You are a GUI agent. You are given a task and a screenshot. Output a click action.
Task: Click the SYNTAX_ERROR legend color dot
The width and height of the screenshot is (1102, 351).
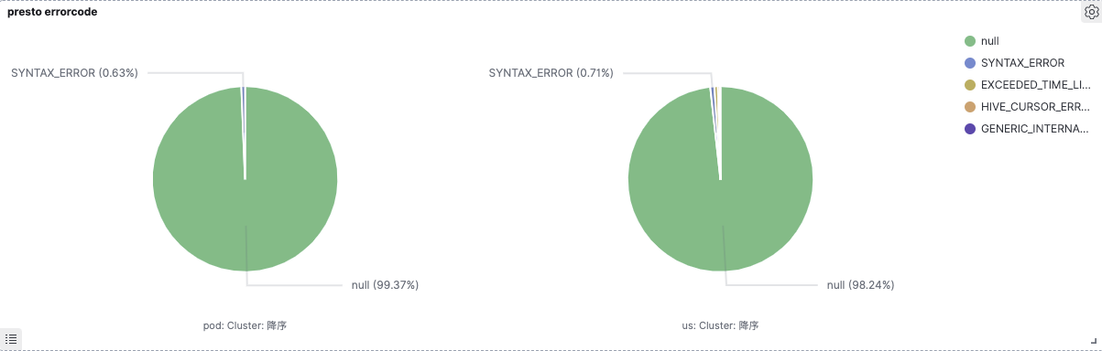pyautogui.click(x=970, y=63)
